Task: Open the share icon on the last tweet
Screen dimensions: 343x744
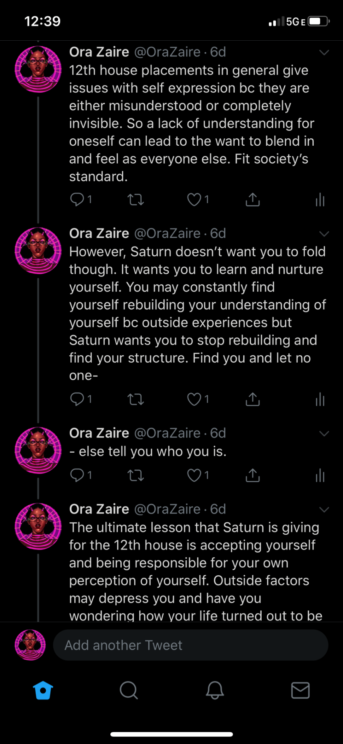Action: [x=252, y=475]
